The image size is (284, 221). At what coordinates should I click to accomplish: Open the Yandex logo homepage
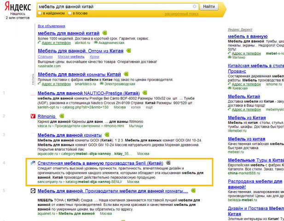point(18,6)
